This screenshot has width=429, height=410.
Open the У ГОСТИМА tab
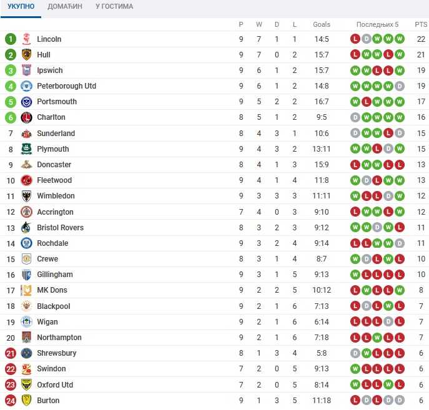click(114, 6)
